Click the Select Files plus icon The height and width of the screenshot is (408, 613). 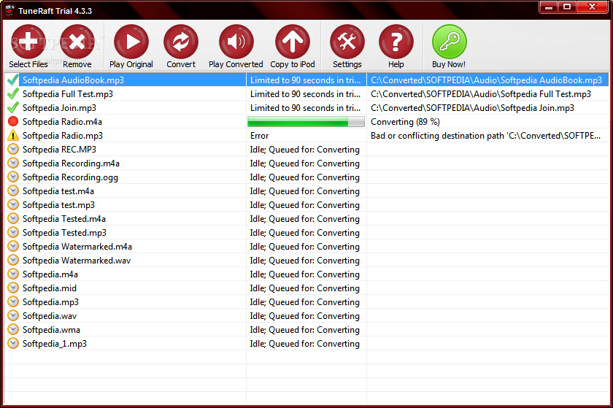(28, 42)
